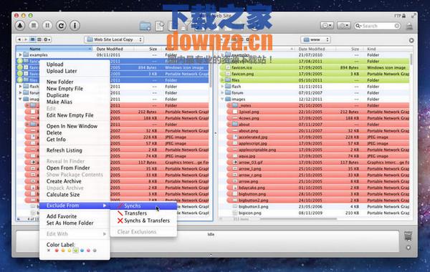Apply the red color label

[x=57, y=251]
